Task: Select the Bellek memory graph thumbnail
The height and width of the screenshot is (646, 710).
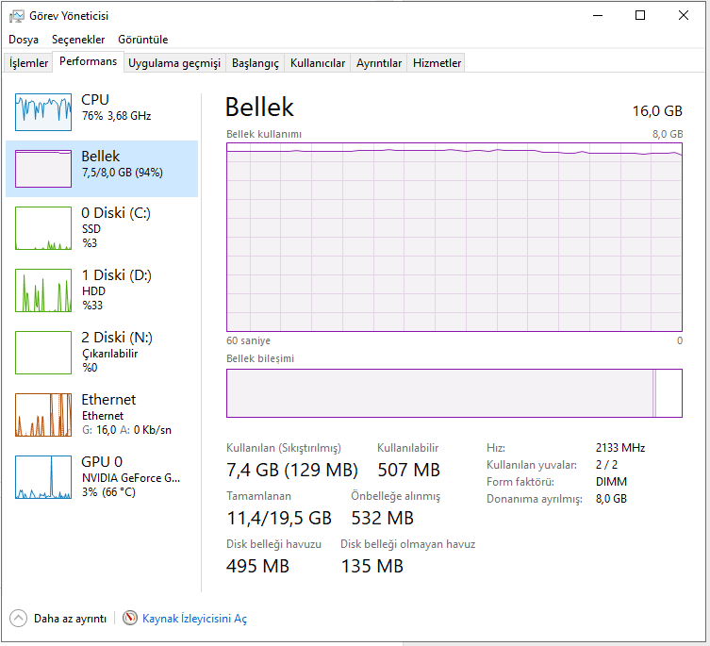Action: (x=43, y=169)
